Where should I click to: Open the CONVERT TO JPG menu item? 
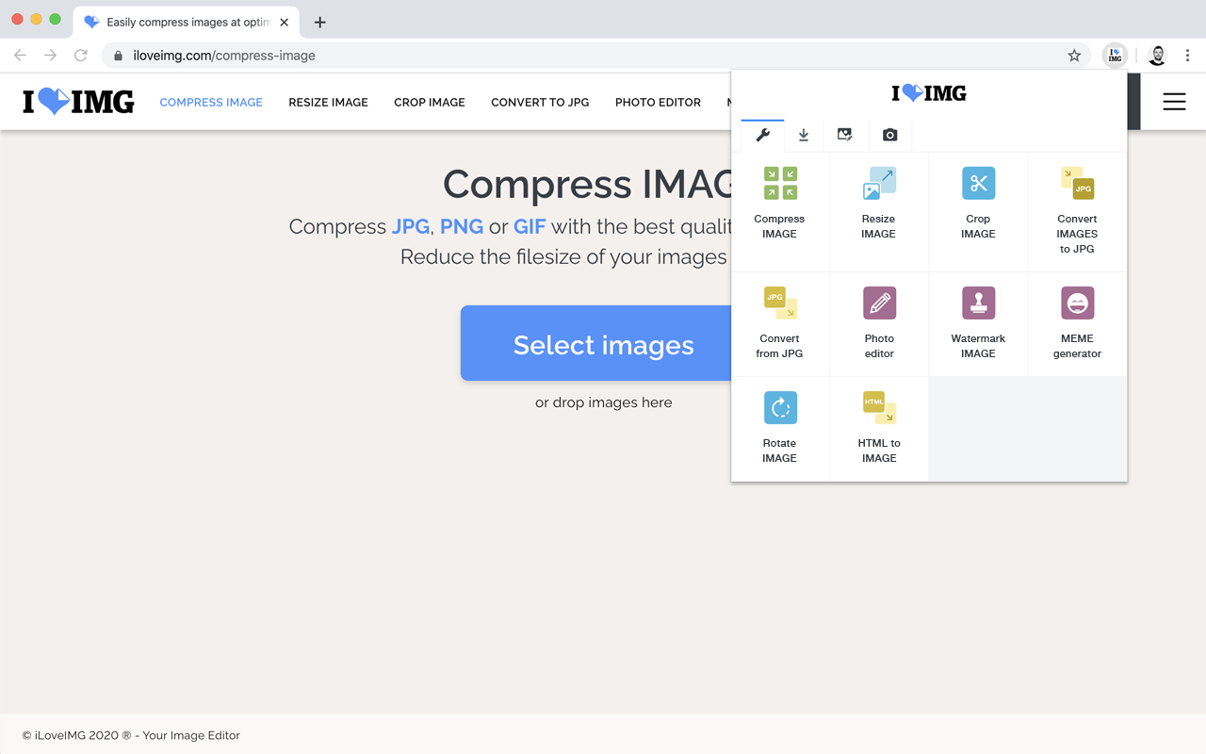coord(540,102)
